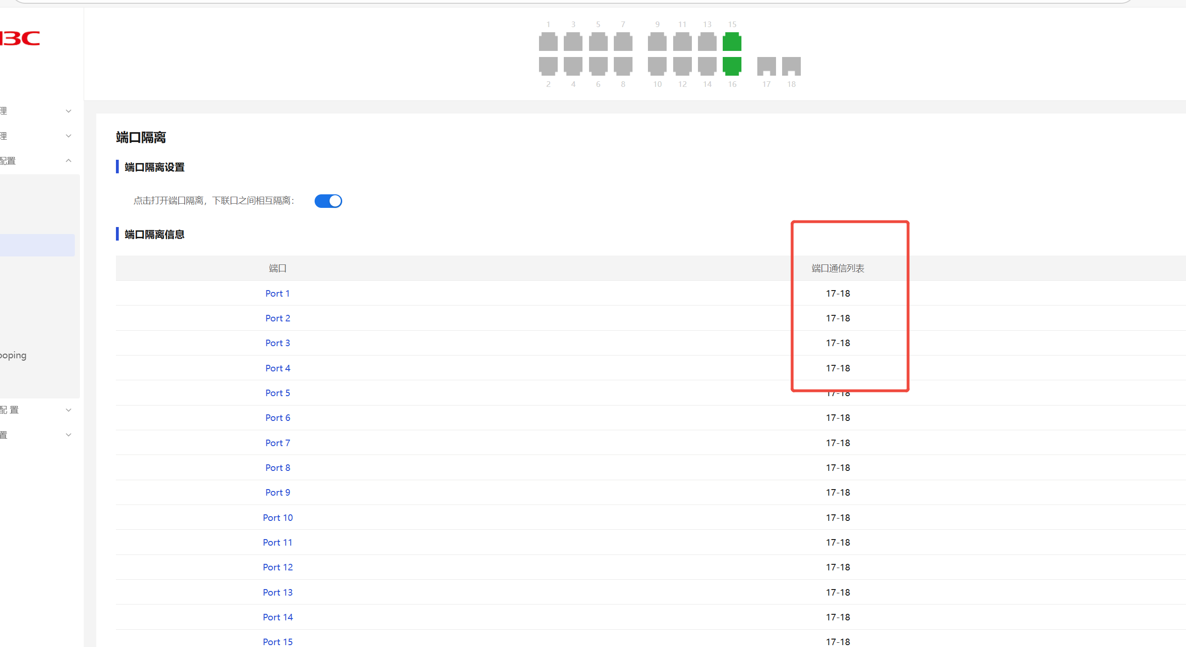Click the H3C logo
Viewport: 1186px width, 647px height.
click(20, 38)
